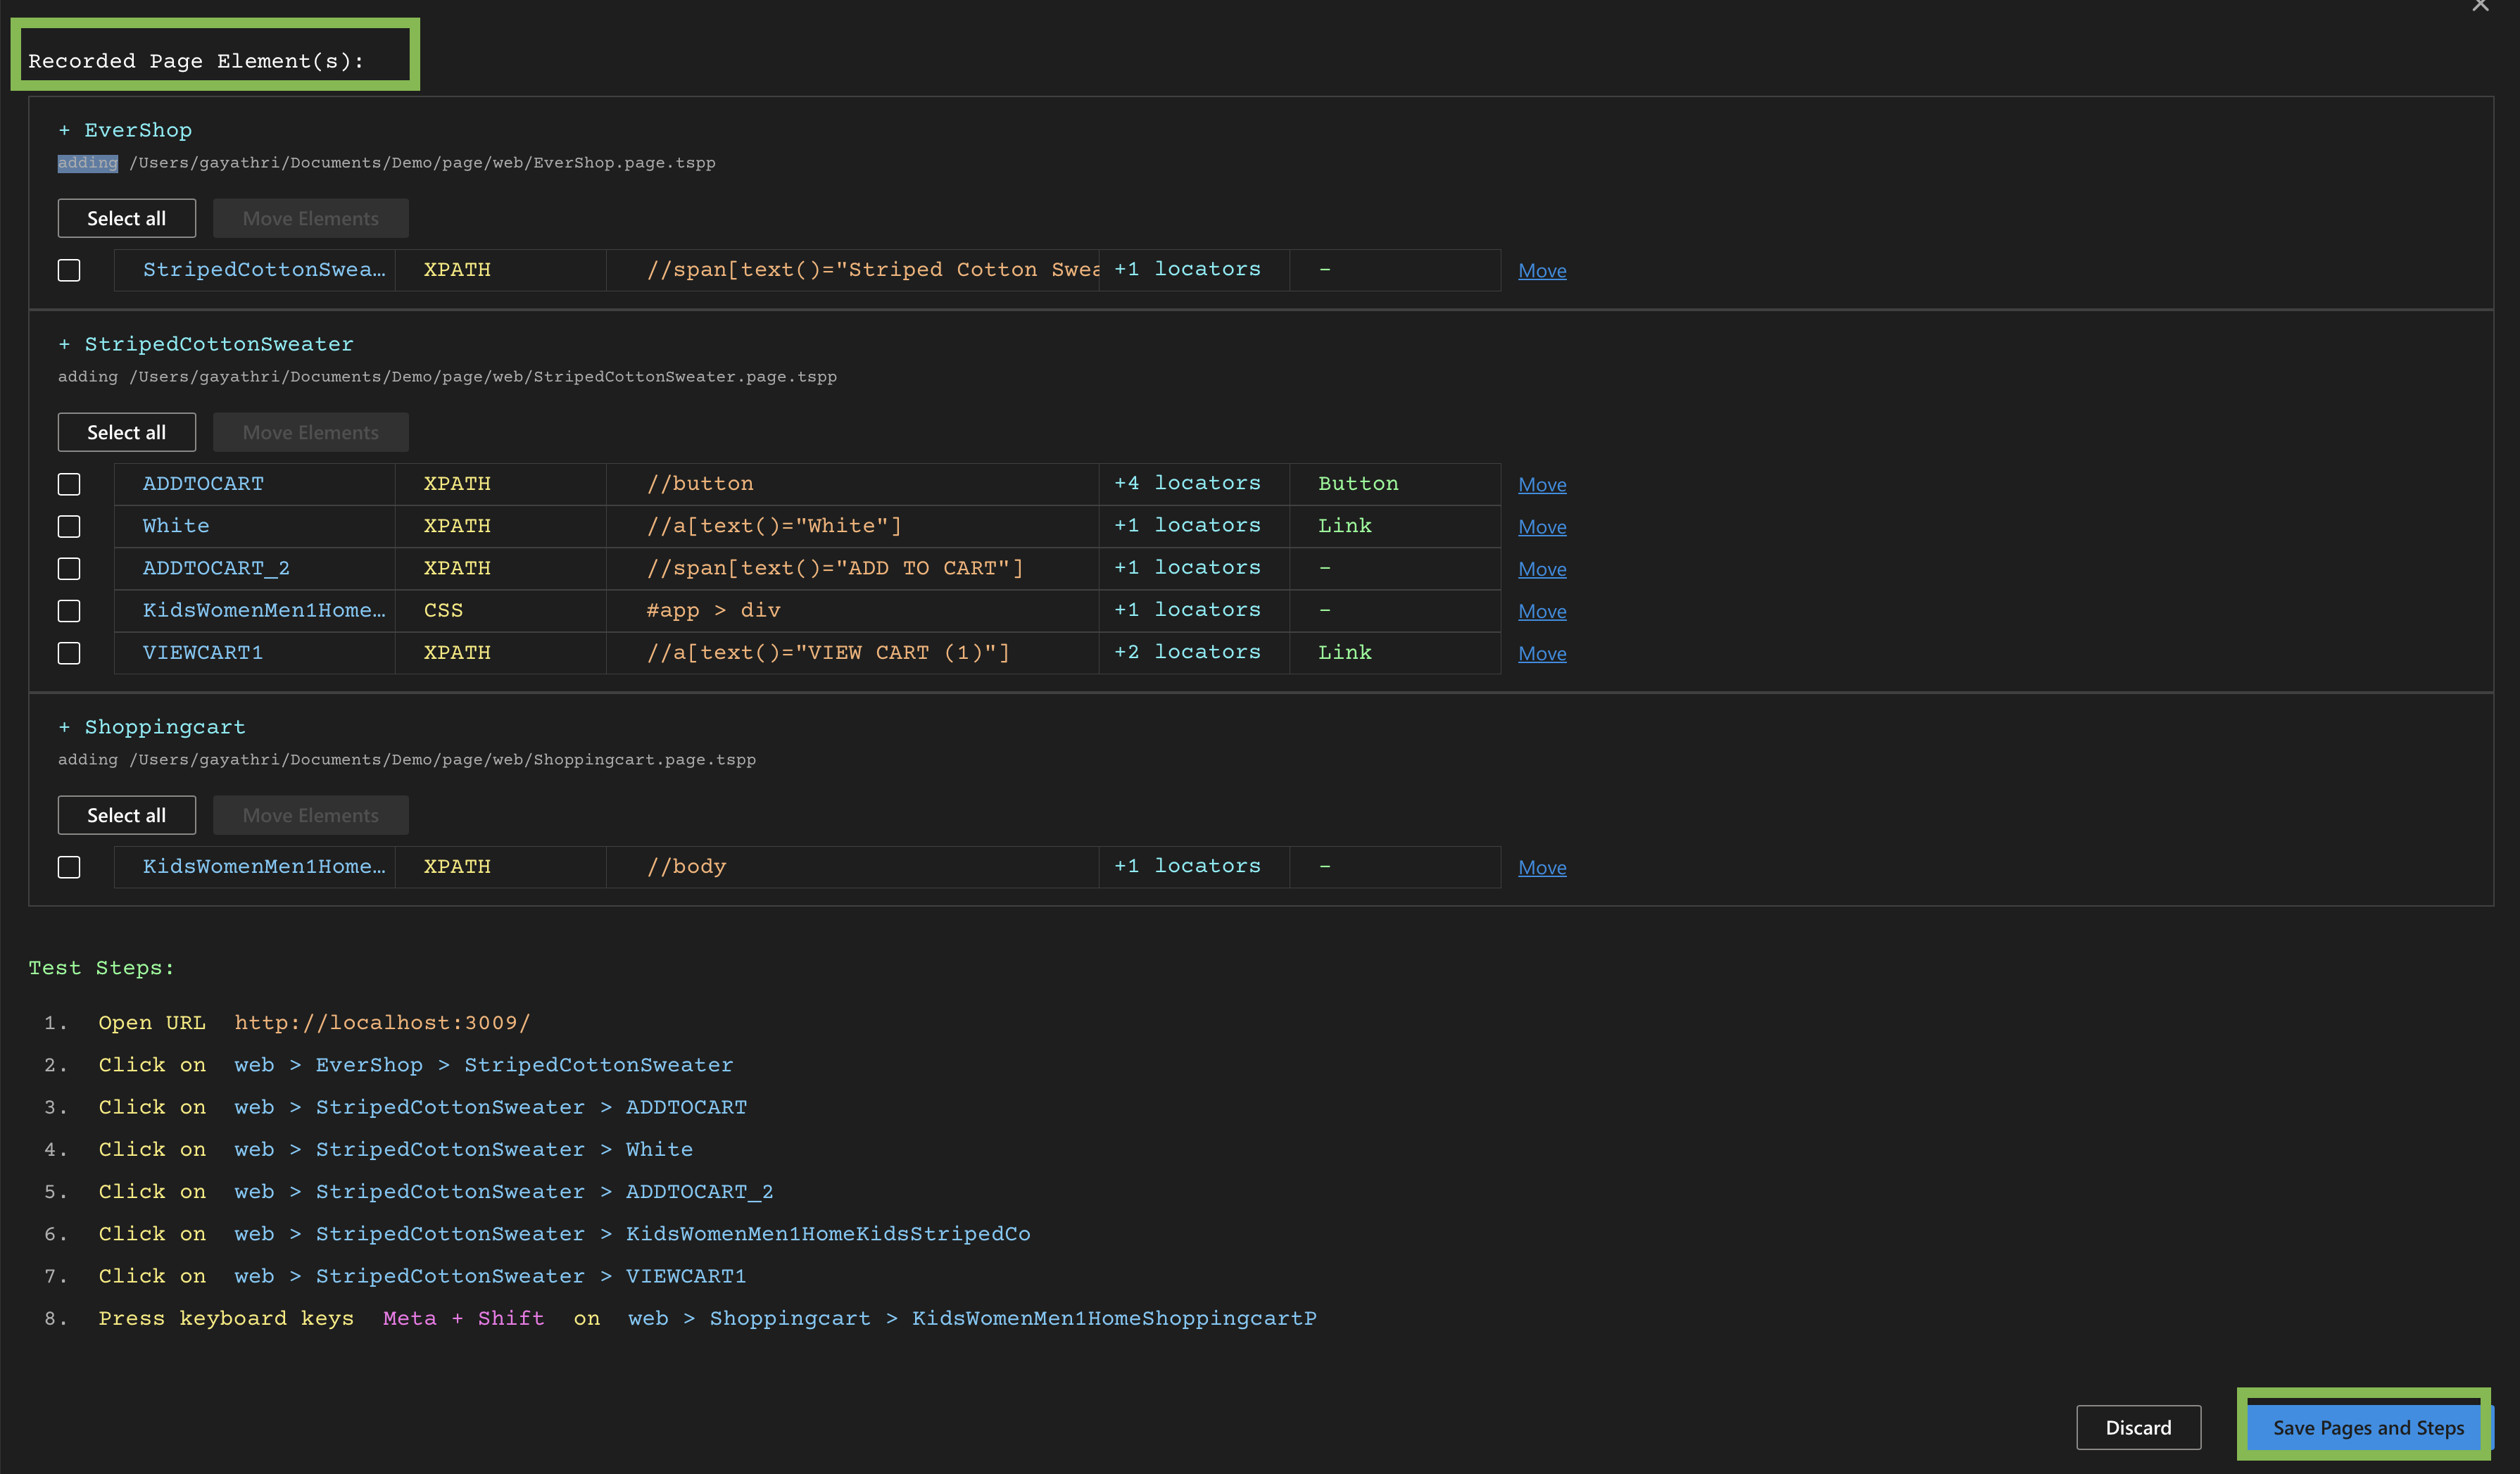
Task: Click the localhost:3009 URL in step 1
Action: [382, 1023]
